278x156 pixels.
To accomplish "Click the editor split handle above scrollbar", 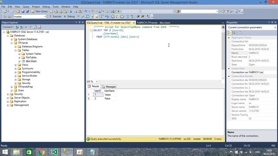I will pos(223,27).
